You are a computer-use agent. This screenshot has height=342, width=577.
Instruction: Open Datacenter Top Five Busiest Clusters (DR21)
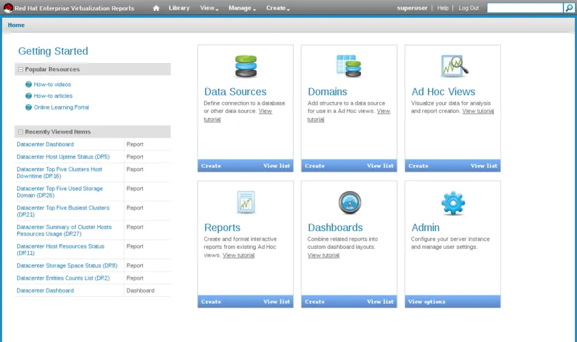tap(63, 211)
